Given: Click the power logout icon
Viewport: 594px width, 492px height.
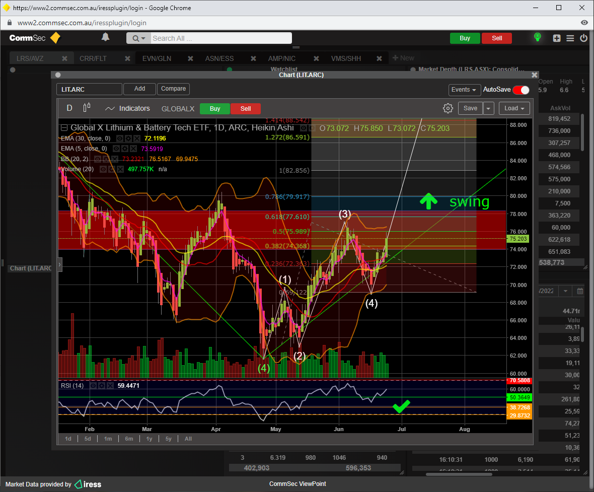Looking at the screenshot, I should (583, 38).
